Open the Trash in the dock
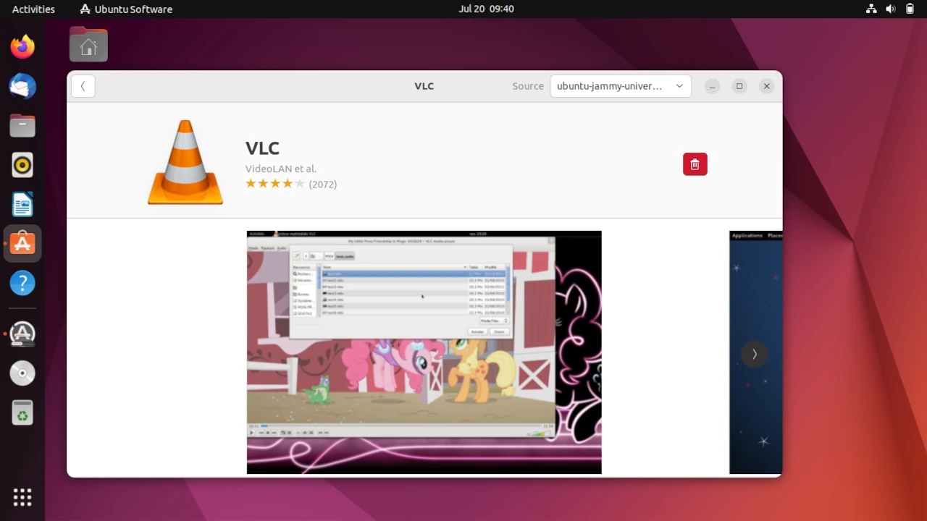 [x=22, y=413]
